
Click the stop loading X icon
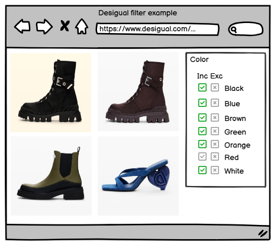click(65, 26)
